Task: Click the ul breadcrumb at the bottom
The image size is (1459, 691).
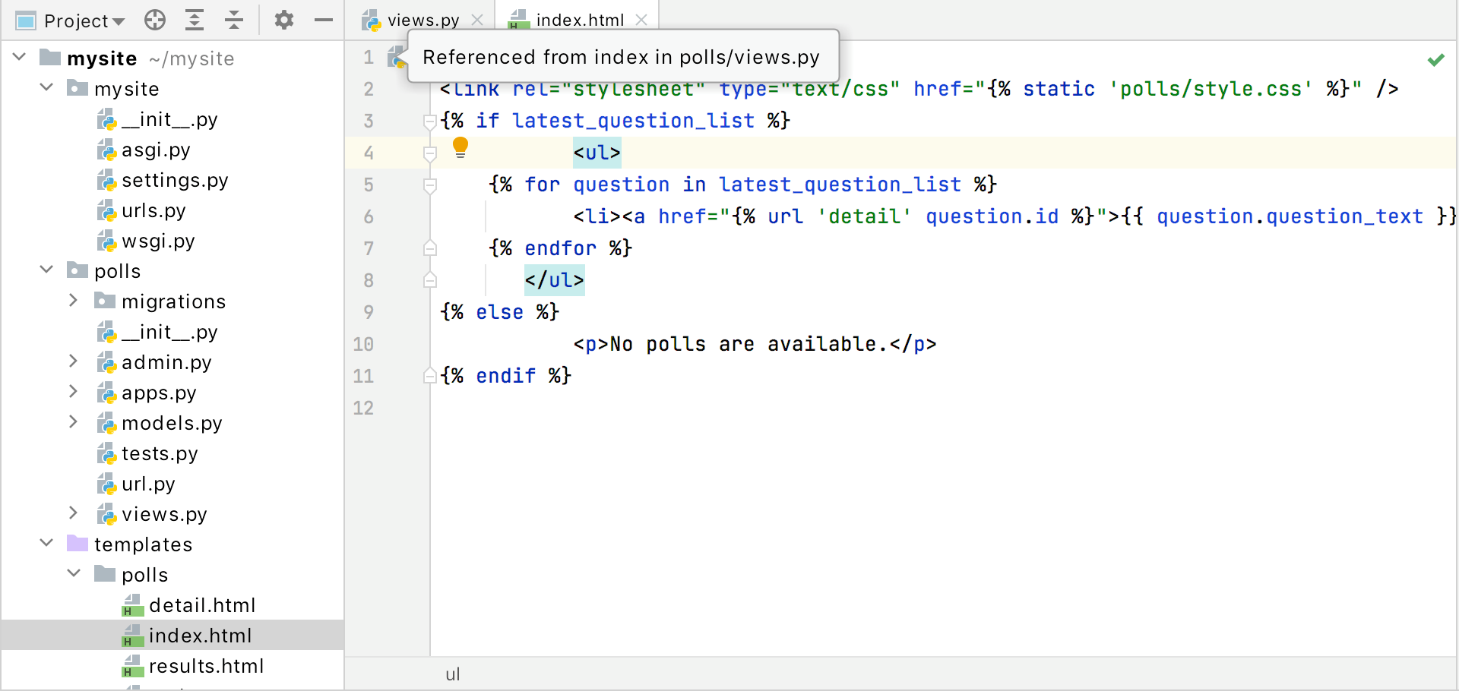Action: click(453, 674)
